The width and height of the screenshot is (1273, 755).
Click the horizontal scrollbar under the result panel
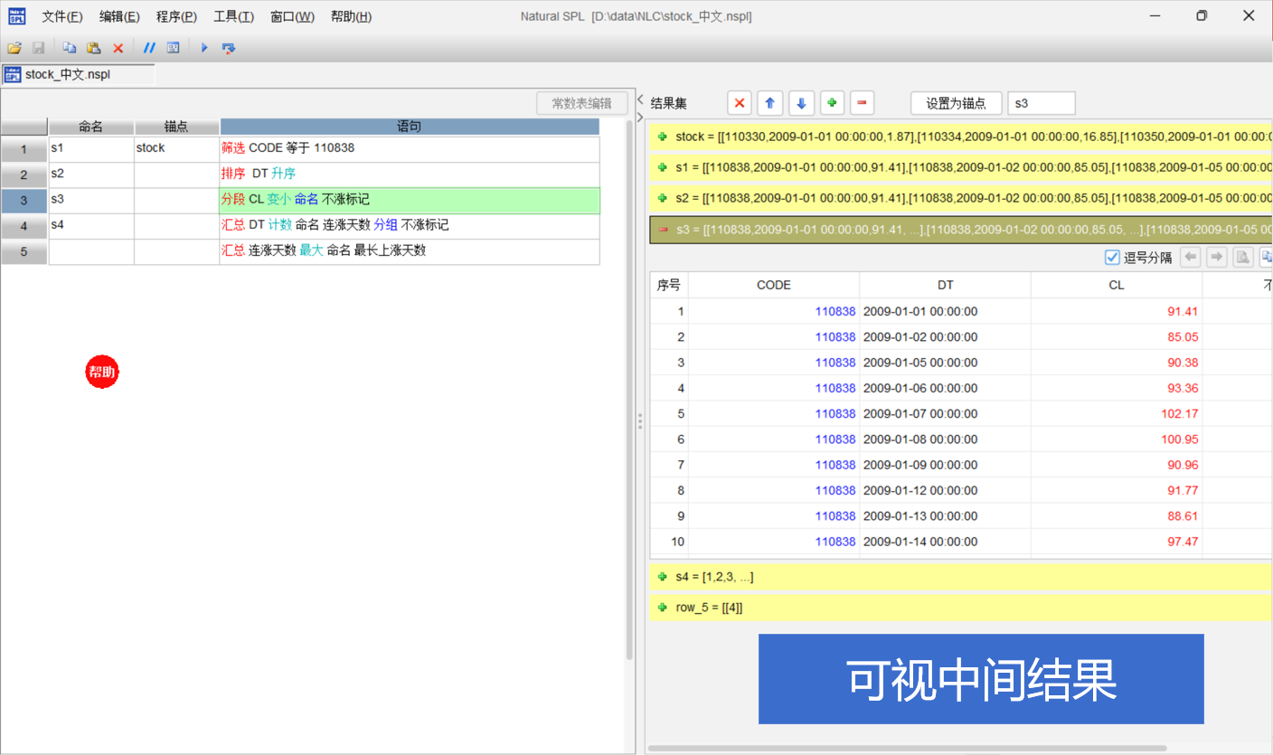point(907,749)
